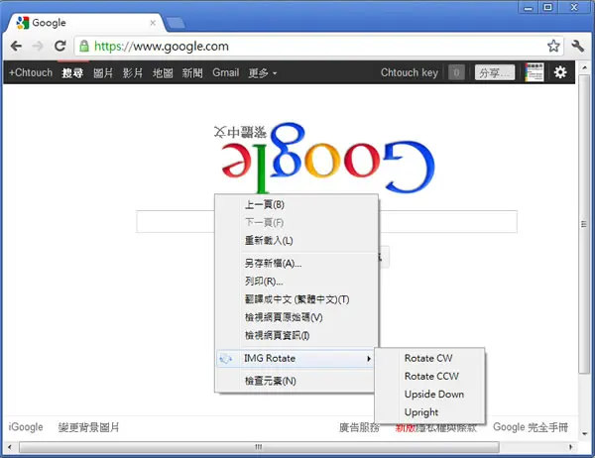Image resolution: width=595 pixels, height=458 pixels.
Task: Expand the IMG Rotate submenu arrow
Action: [x=369, y=358]
